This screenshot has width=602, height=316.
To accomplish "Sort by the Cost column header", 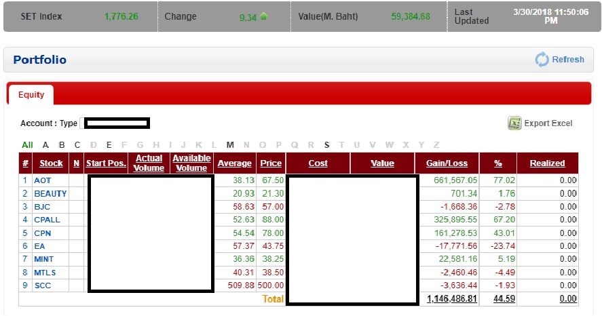I will [x=318, y=163].
